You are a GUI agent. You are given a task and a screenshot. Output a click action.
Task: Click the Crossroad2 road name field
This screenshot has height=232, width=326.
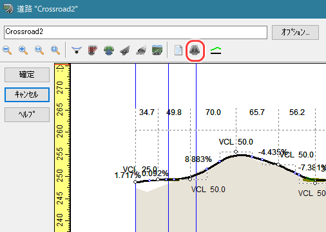[135, 32]
